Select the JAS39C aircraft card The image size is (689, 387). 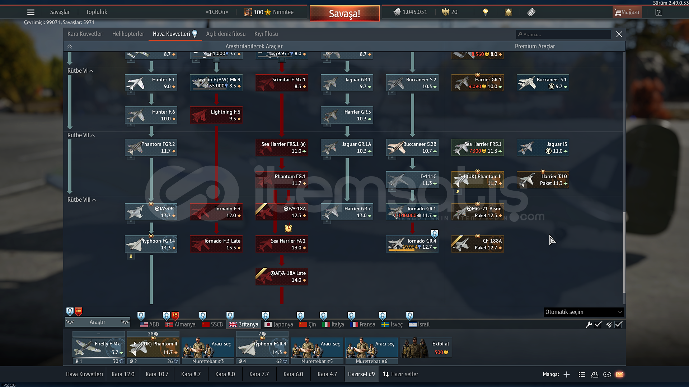tap(151, 212)
